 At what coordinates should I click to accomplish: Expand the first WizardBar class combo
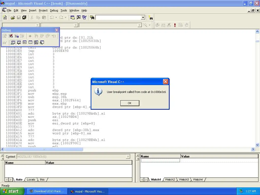38,25
